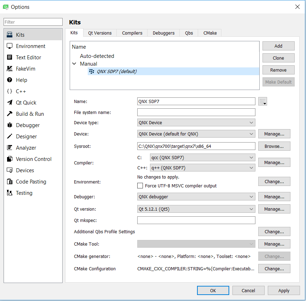Remove the selected kit
Viewport: 306px width, 301px height.
[x=278, y=70]
